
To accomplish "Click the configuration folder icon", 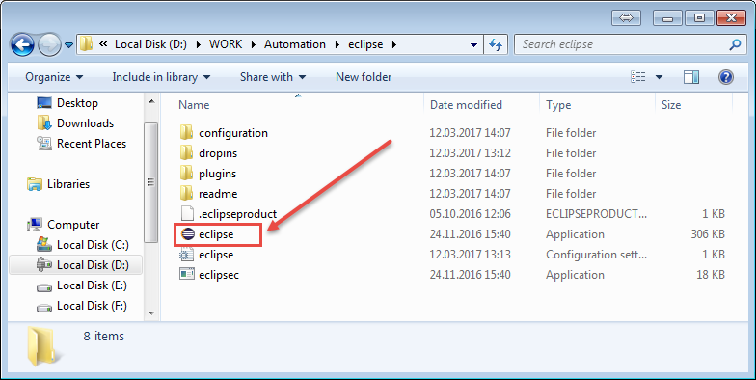I will (186, 133).
